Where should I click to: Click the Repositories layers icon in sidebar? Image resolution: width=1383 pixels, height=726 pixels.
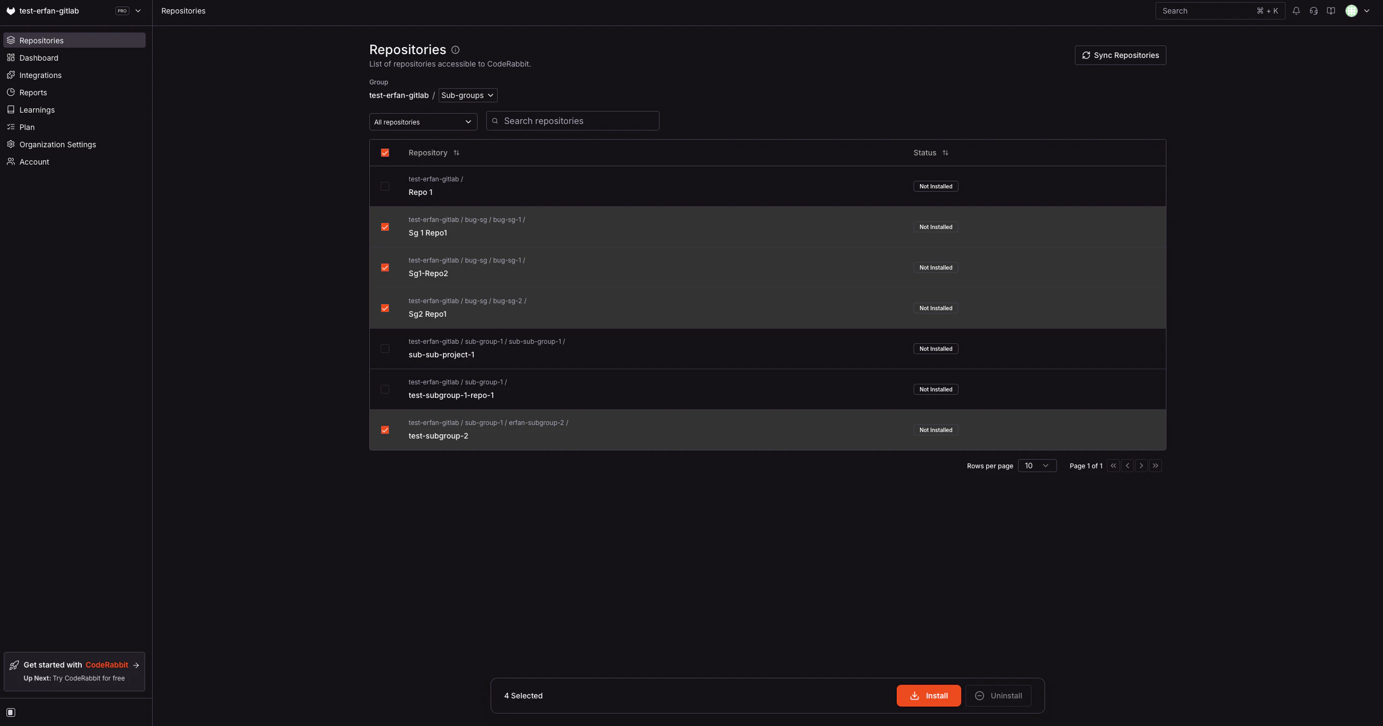click(11, 40)
